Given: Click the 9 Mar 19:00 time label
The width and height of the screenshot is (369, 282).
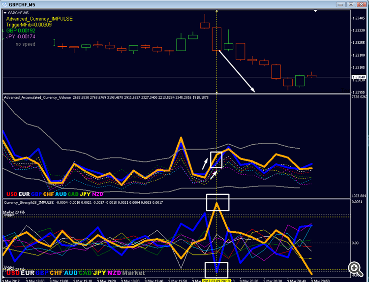Looking at the screenshot, I should pos(59,281).
